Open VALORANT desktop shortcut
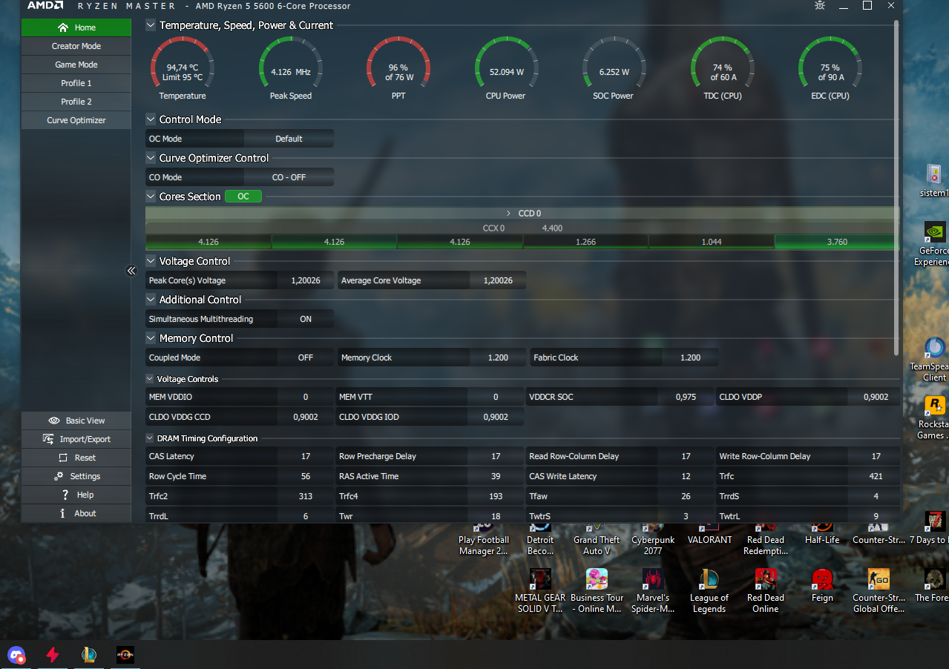 click(709, 535)
